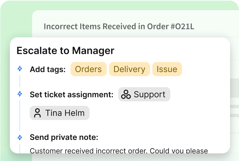Click connector line below Send private note icon
Image resolution: width=239 pixels, height=161 pixels.
20,148
